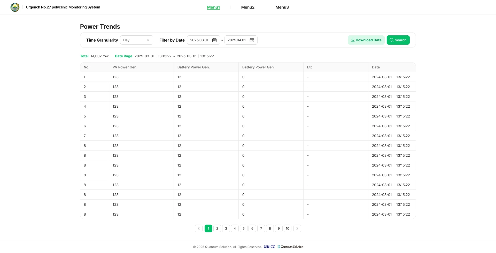Screen dimensions: 496x253
Task: Click PV value 123 in row No. 1
Action: coord(115,77)
